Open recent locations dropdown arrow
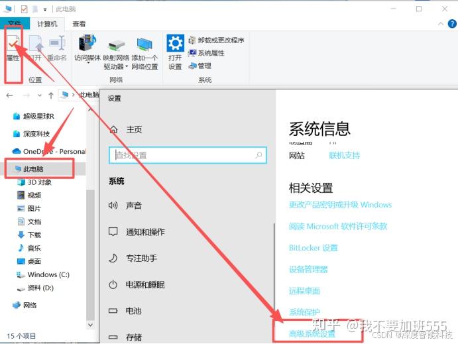 40,95
